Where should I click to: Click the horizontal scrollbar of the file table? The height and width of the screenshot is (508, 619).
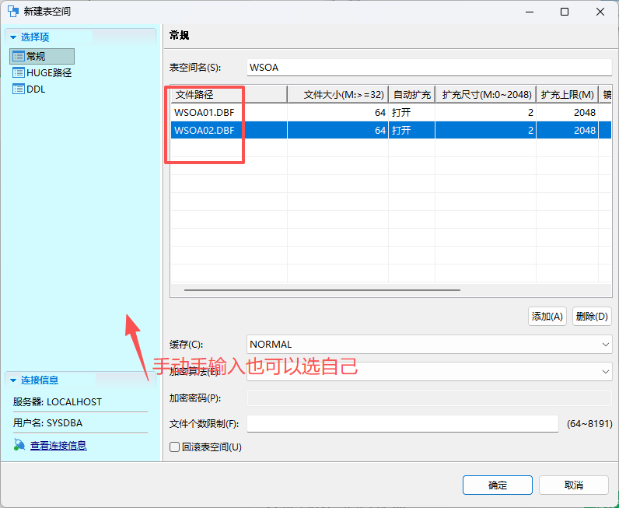tap(322, 290)
